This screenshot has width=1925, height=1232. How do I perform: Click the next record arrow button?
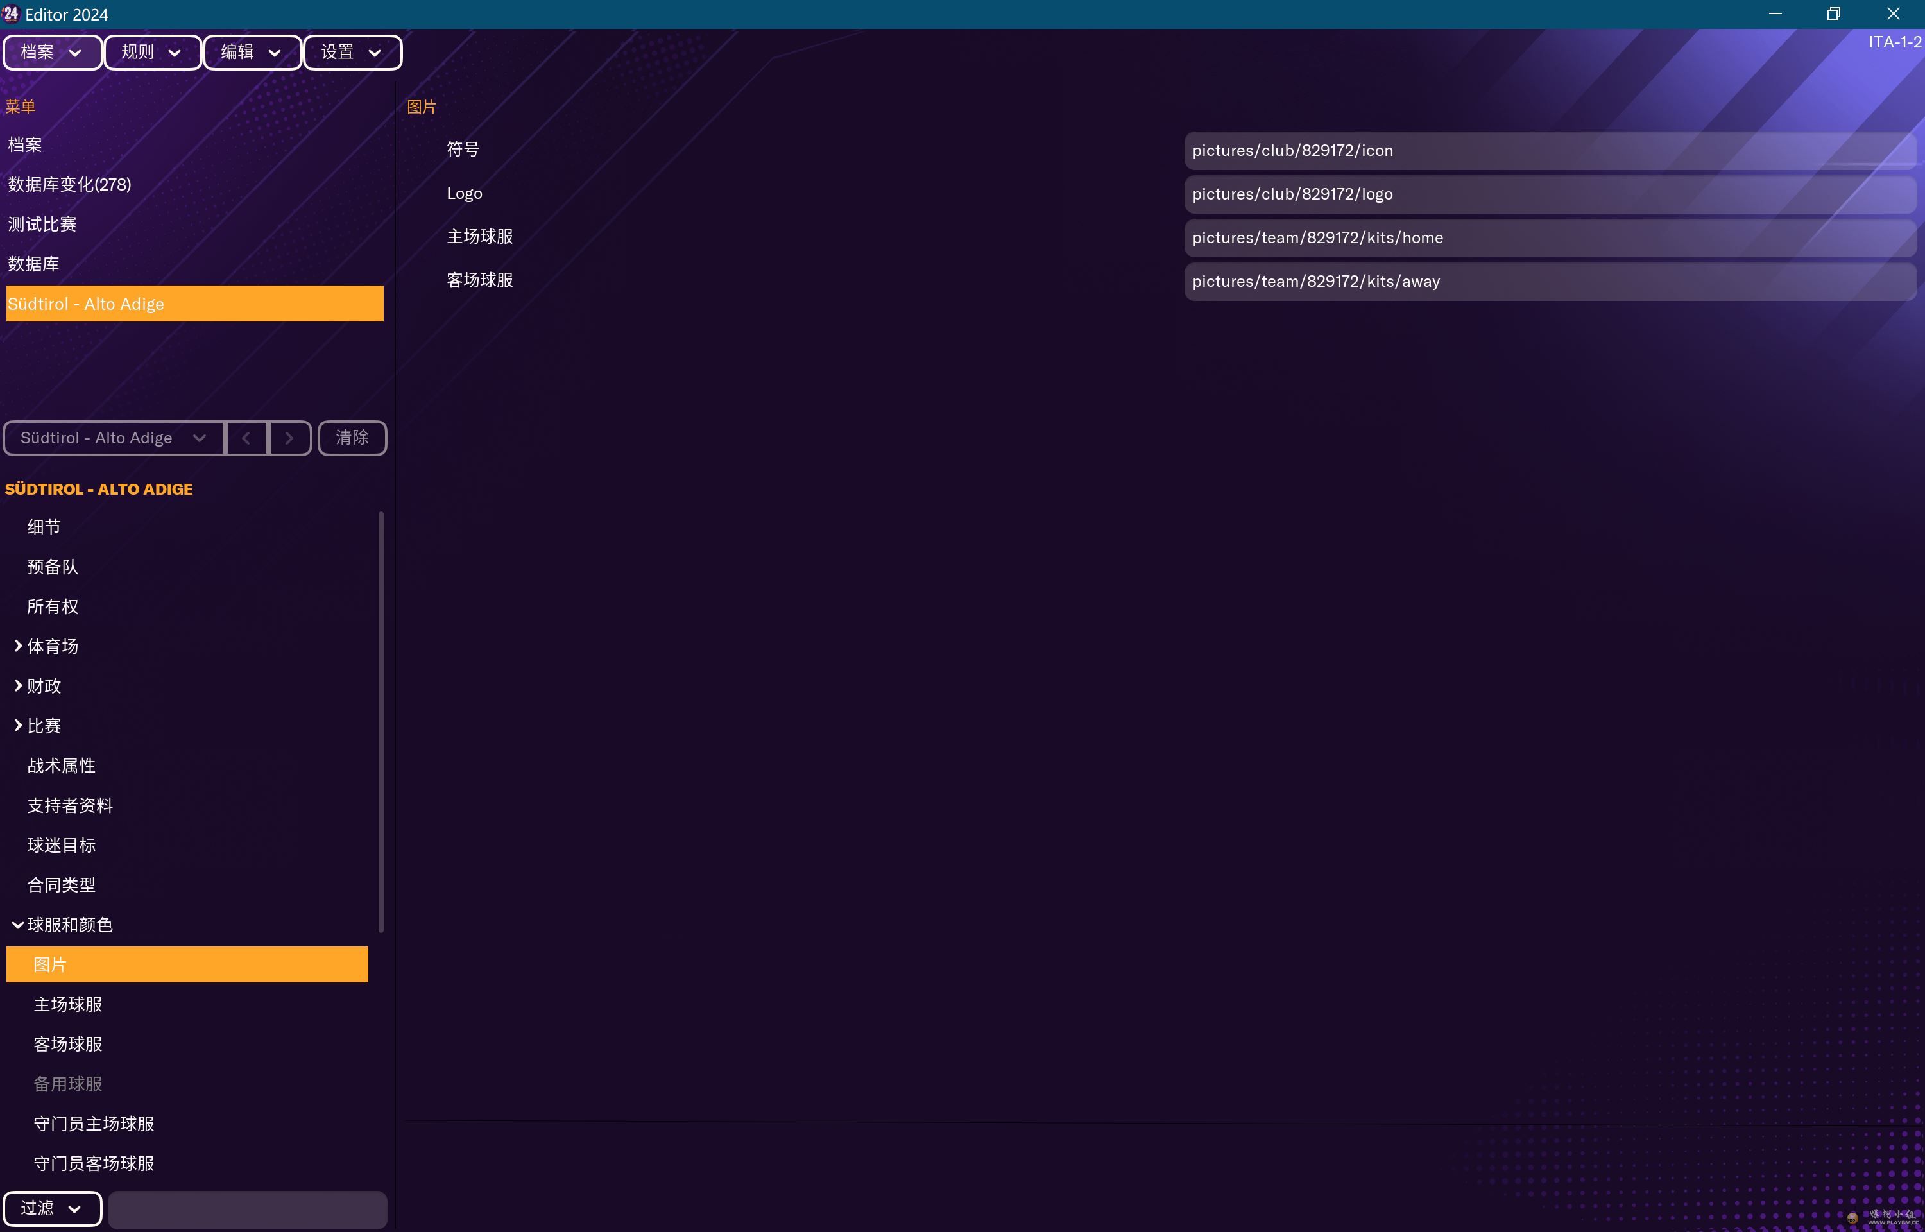(x=289, y=438)
